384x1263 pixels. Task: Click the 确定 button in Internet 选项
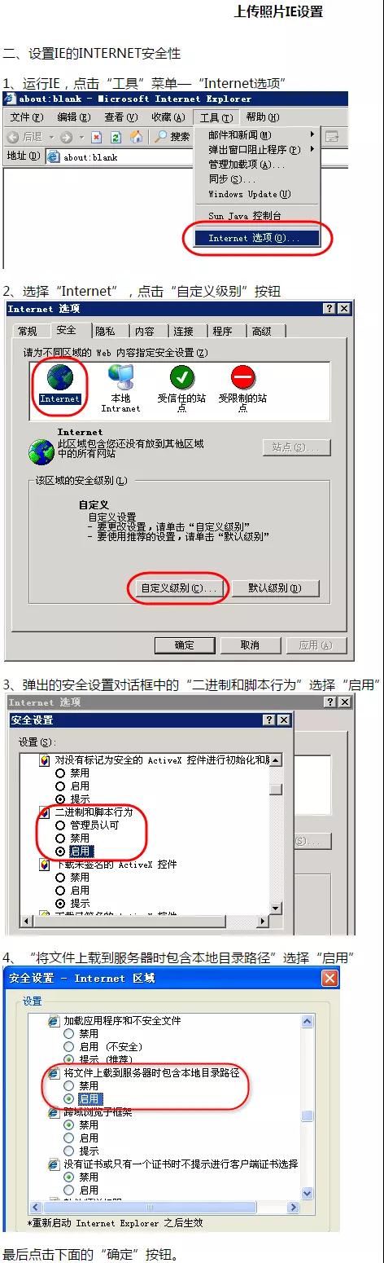[185, 645]
